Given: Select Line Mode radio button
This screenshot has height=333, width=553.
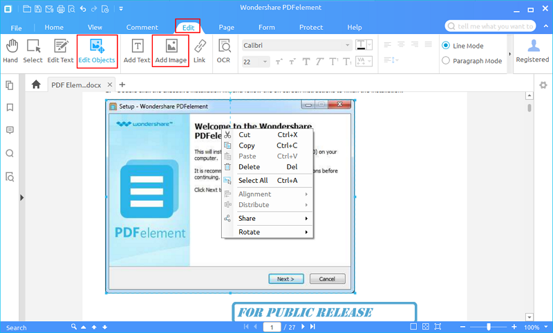Looking at the screenshot, I should pos(446,46).
